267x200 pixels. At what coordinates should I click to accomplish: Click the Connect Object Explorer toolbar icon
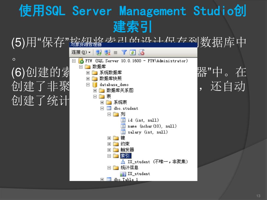99,52
